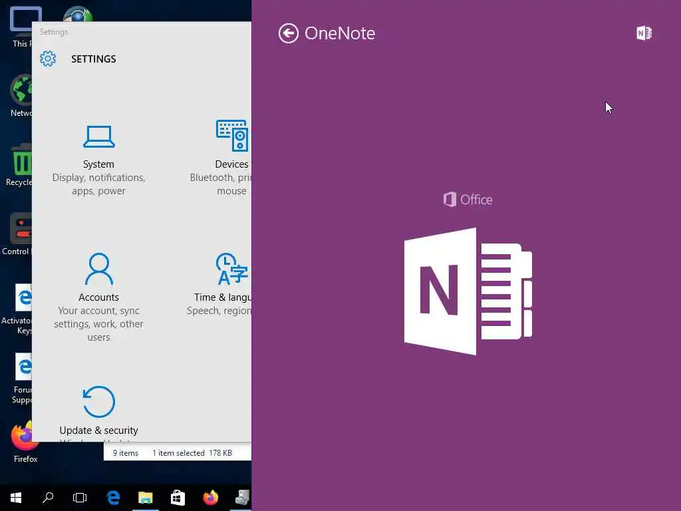Select Activator Keys desktop shortcut
The image size is (681, 511).
(17, 309)
